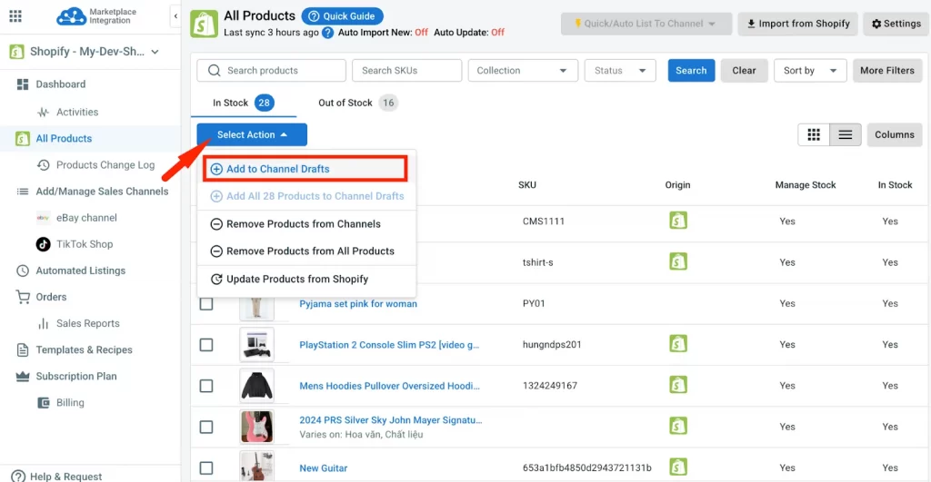Image resolution: width=931 pixels, height=482 pixels.
Task: Click the Subscription Plan crown icon
Action: 23,376
